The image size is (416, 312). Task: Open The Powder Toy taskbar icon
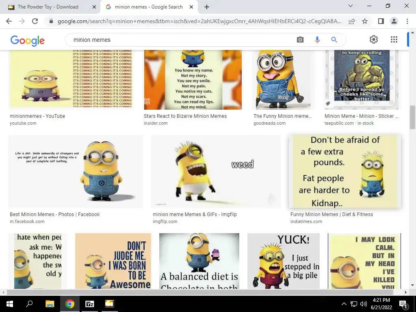[x=109, y=304]
